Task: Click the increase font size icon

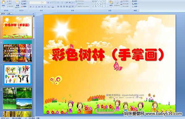Action: click(48, 2)
